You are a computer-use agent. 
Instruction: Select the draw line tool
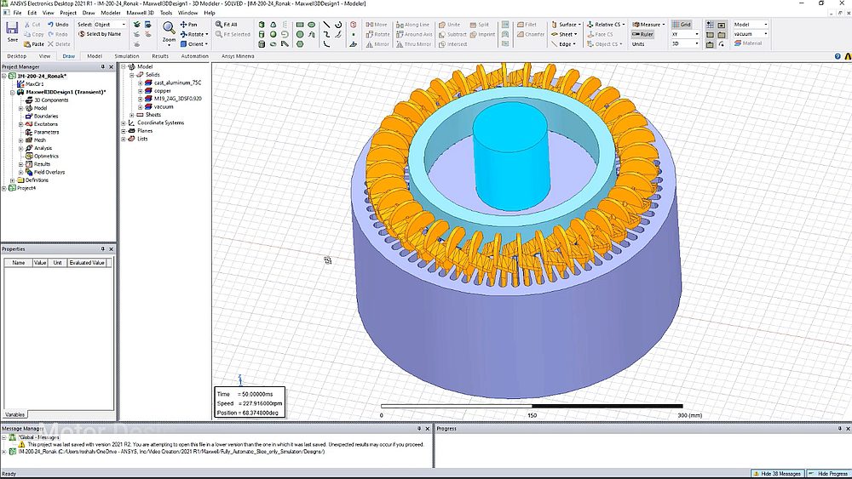(326, 25)
